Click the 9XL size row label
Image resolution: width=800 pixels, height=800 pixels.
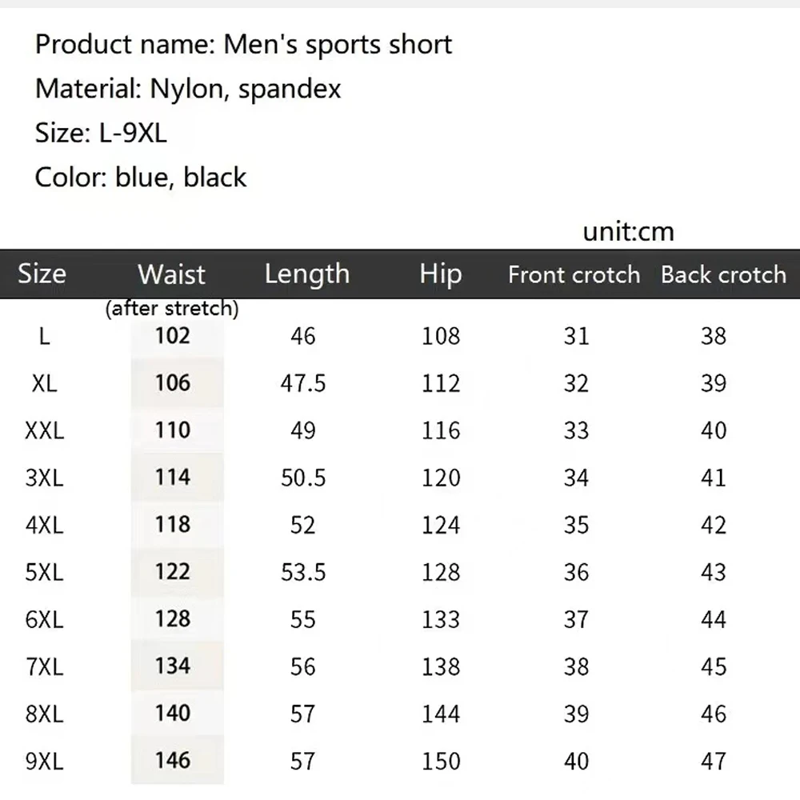click(44, 762)
